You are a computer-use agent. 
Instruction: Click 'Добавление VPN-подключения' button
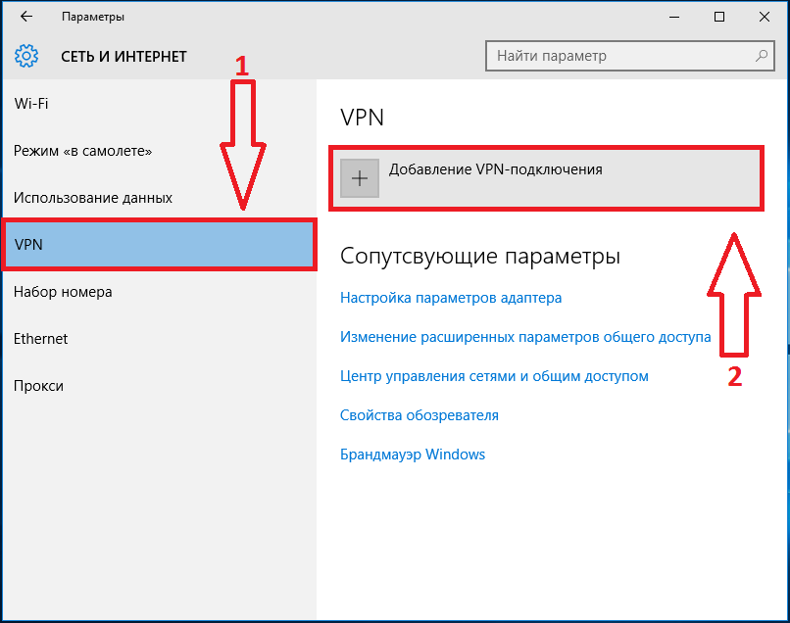coord(546,178)
